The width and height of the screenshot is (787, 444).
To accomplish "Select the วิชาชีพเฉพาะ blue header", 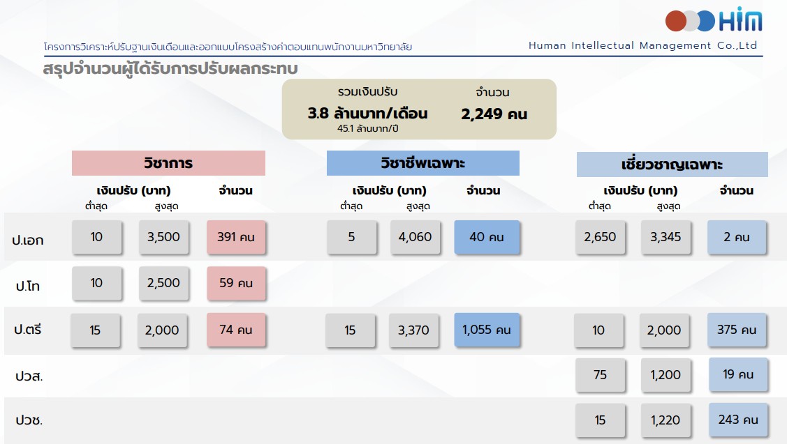I will click(422, 163).
